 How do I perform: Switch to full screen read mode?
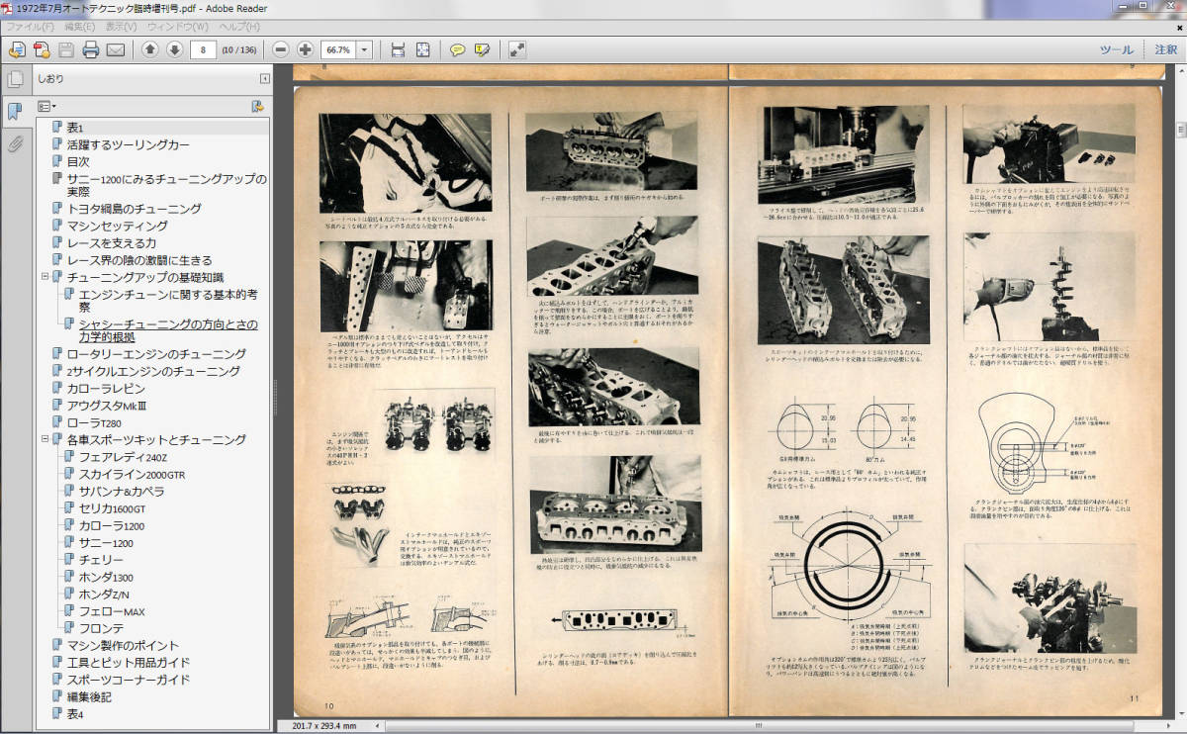click(516, 49)
